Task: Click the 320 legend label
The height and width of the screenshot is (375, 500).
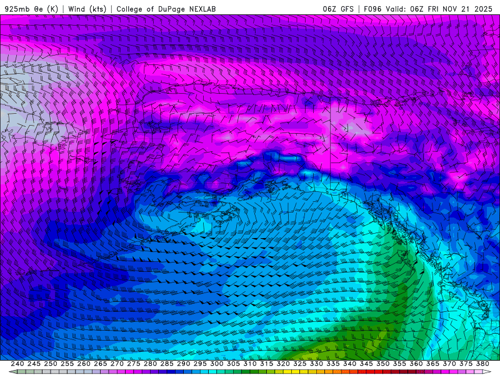Action: pyautogui.click(x=283, y=364)
